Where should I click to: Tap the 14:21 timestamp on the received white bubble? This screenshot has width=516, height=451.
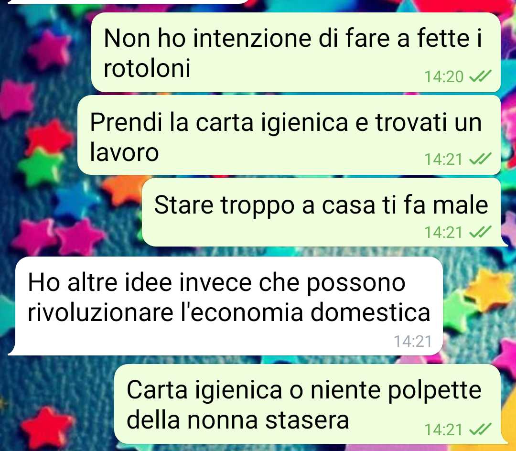coord(413,341)
